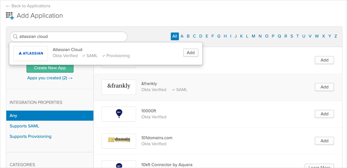
Task: Add the Atlassian Cloud application
Action: pyautogui.click(x=191, y=53)
